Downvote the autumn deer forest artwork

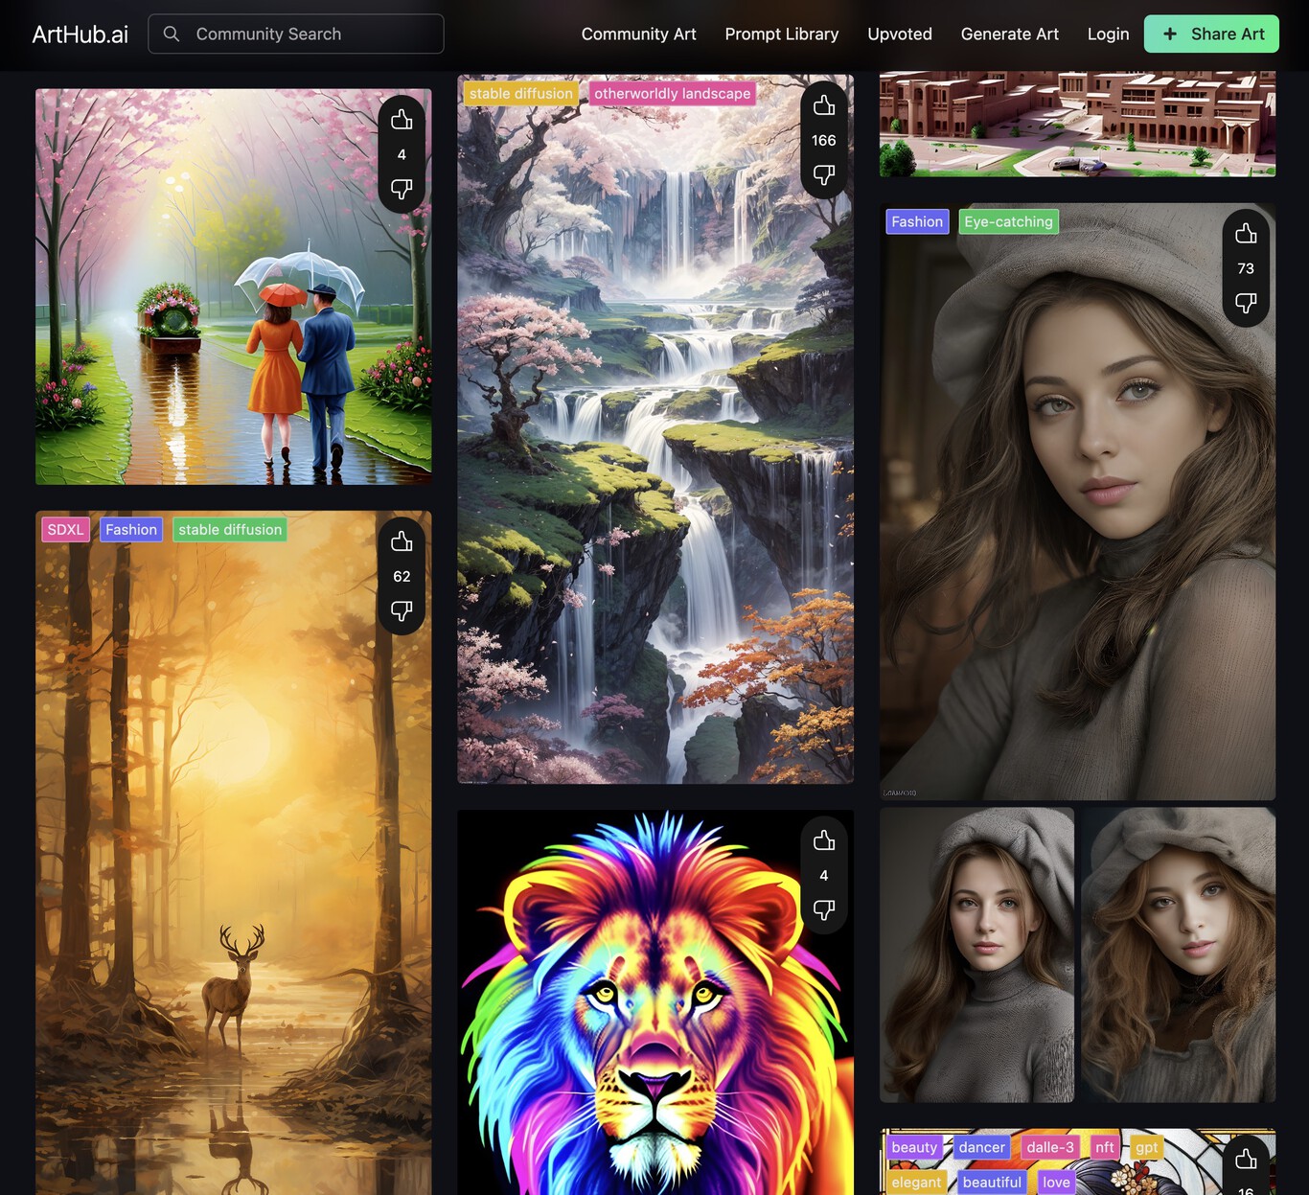pos(402,610)
